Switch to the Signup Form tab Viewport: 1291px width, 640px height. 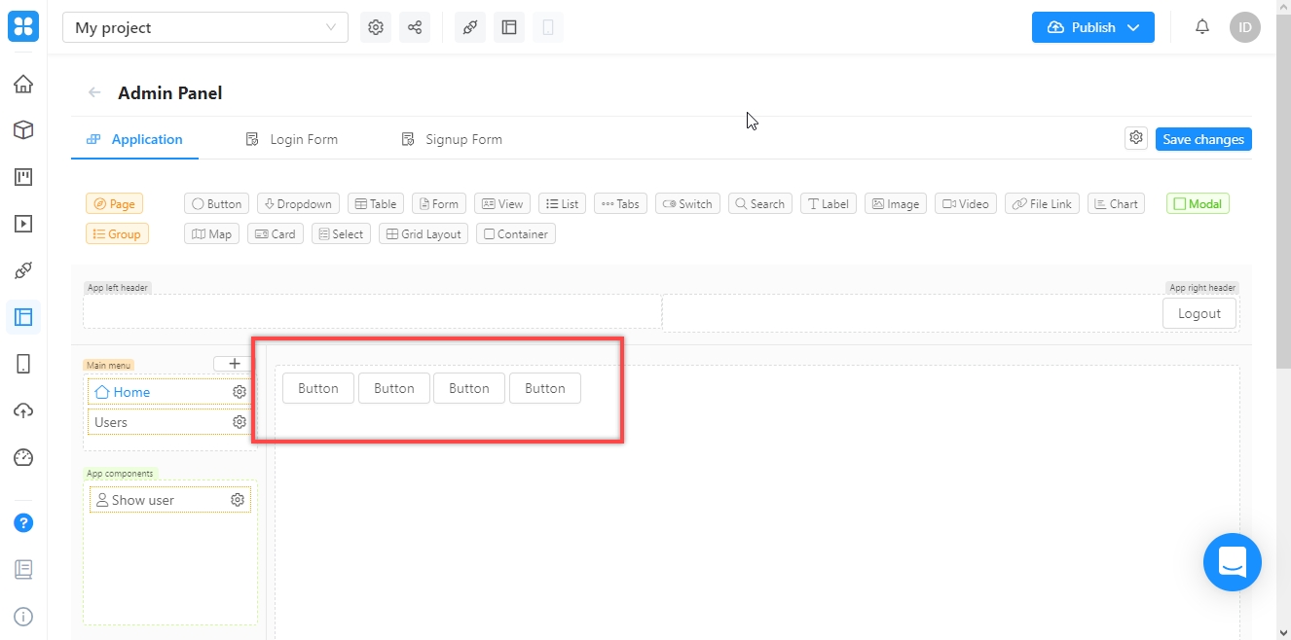tap(452, 139)
